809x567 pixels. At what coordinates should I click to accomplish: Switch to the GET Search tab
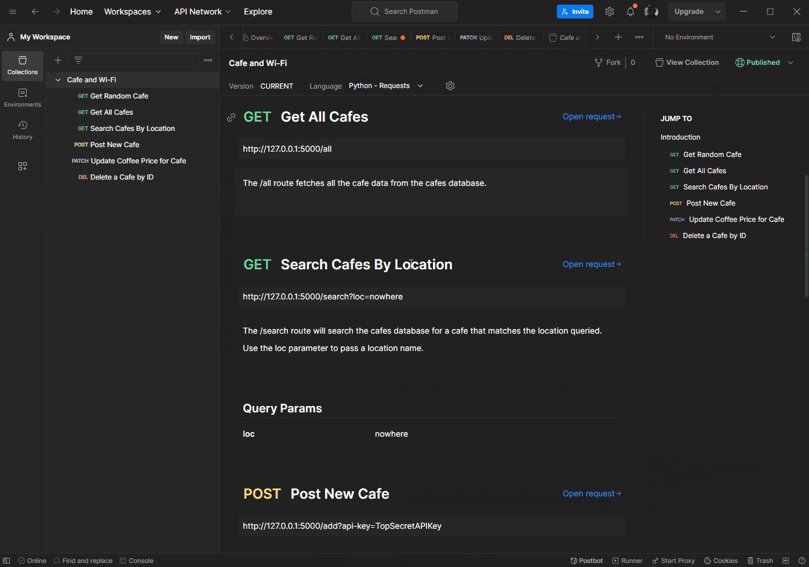388,38
